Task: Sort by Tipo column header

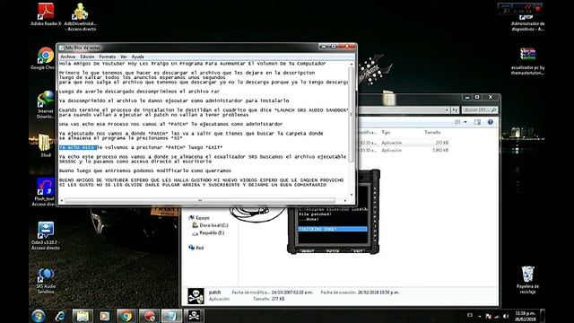Action: click(386, 132)
